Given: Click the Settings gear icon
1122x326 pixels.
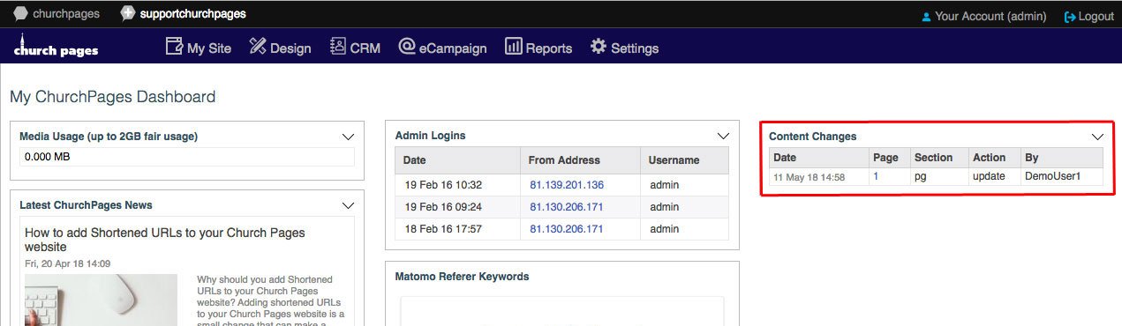Looking at the screenshot, I should tap(599, 47).
